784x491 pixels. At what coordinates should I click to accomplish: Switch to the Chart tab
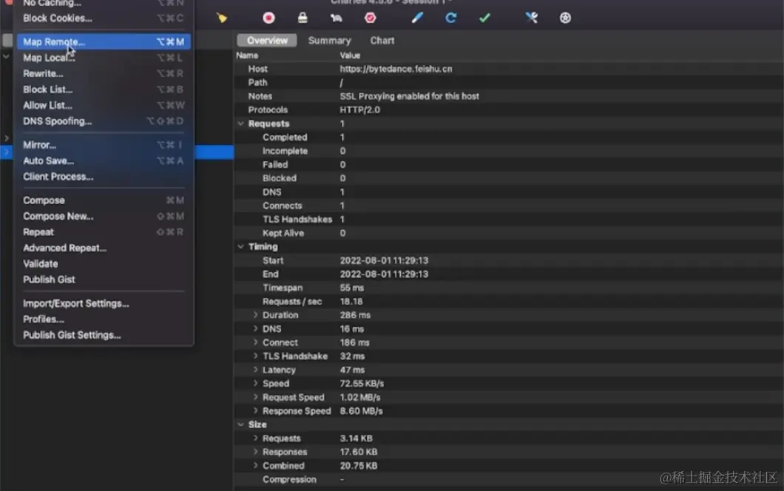(x=382, y=41)
